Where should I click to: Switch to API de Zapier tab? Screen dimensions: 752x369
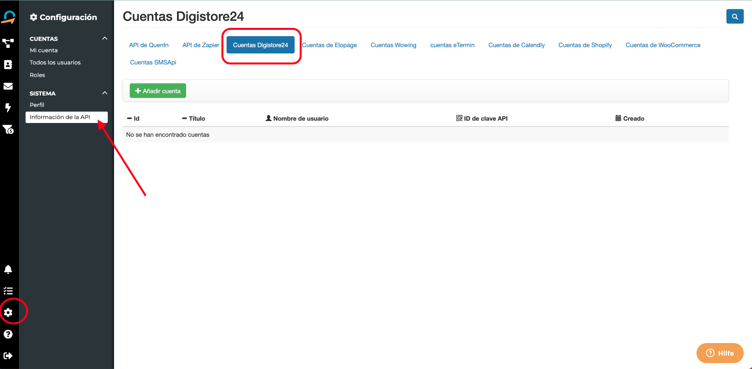point(201,45)
